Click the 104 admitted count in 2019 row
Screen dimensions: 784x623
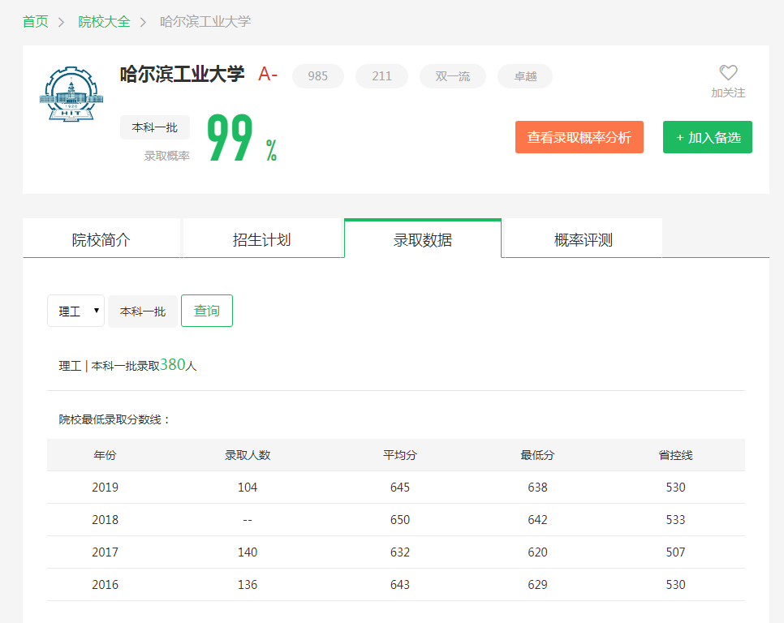(248, 487)
